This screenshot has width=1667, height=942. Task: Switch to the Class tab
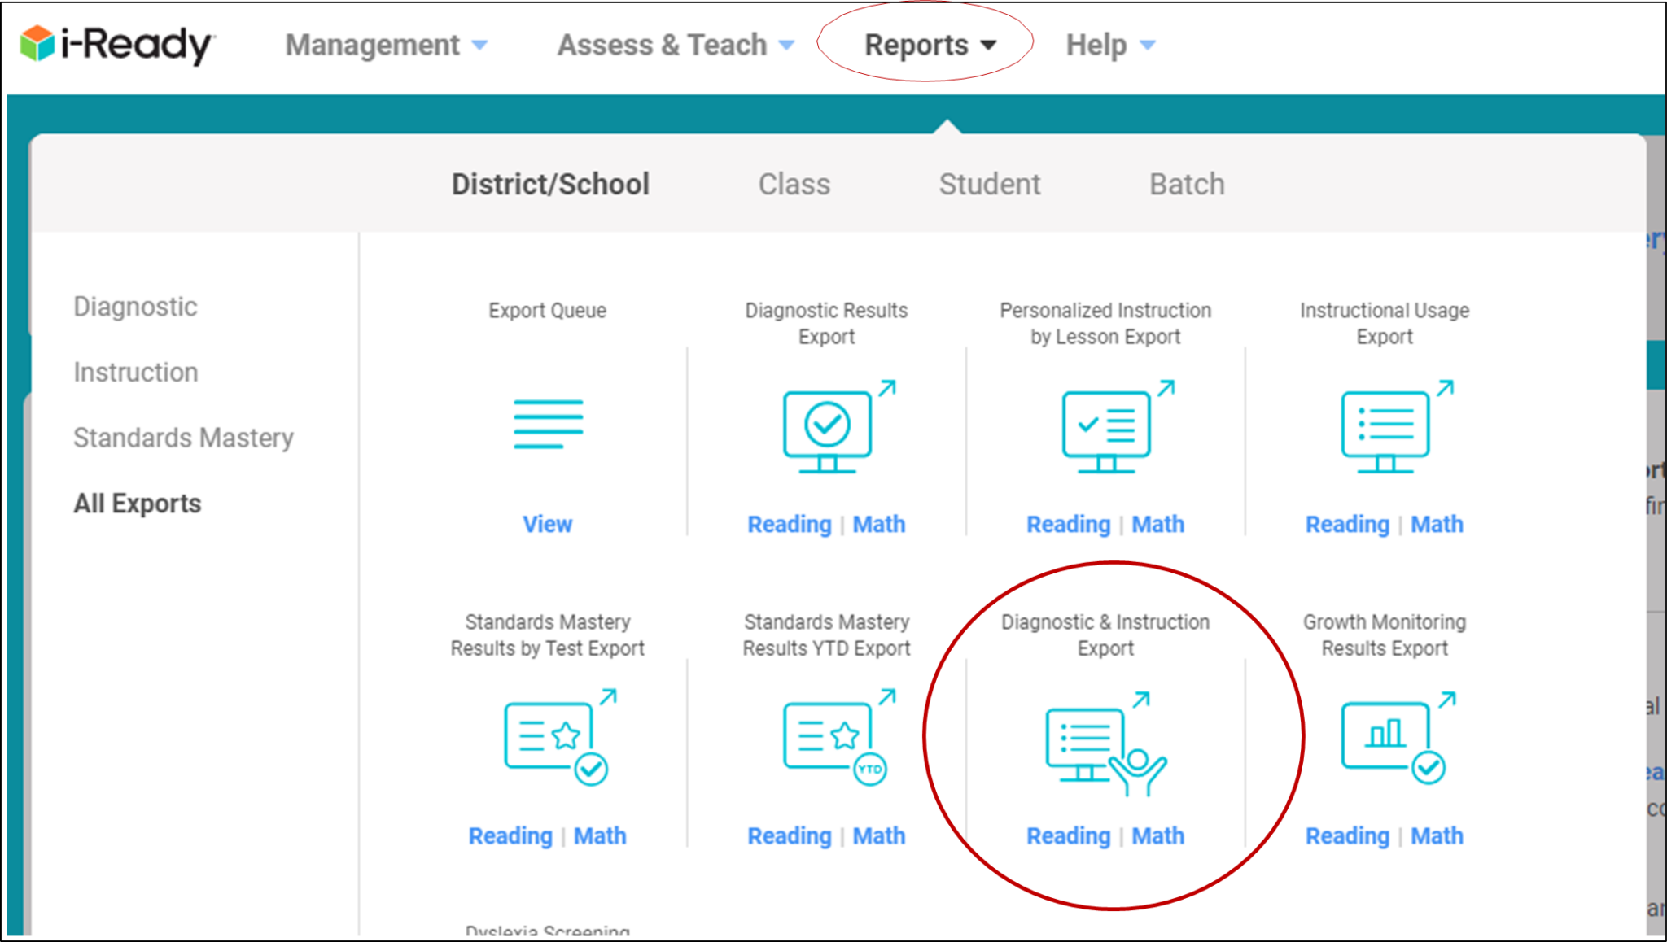(x=794, y=184)
